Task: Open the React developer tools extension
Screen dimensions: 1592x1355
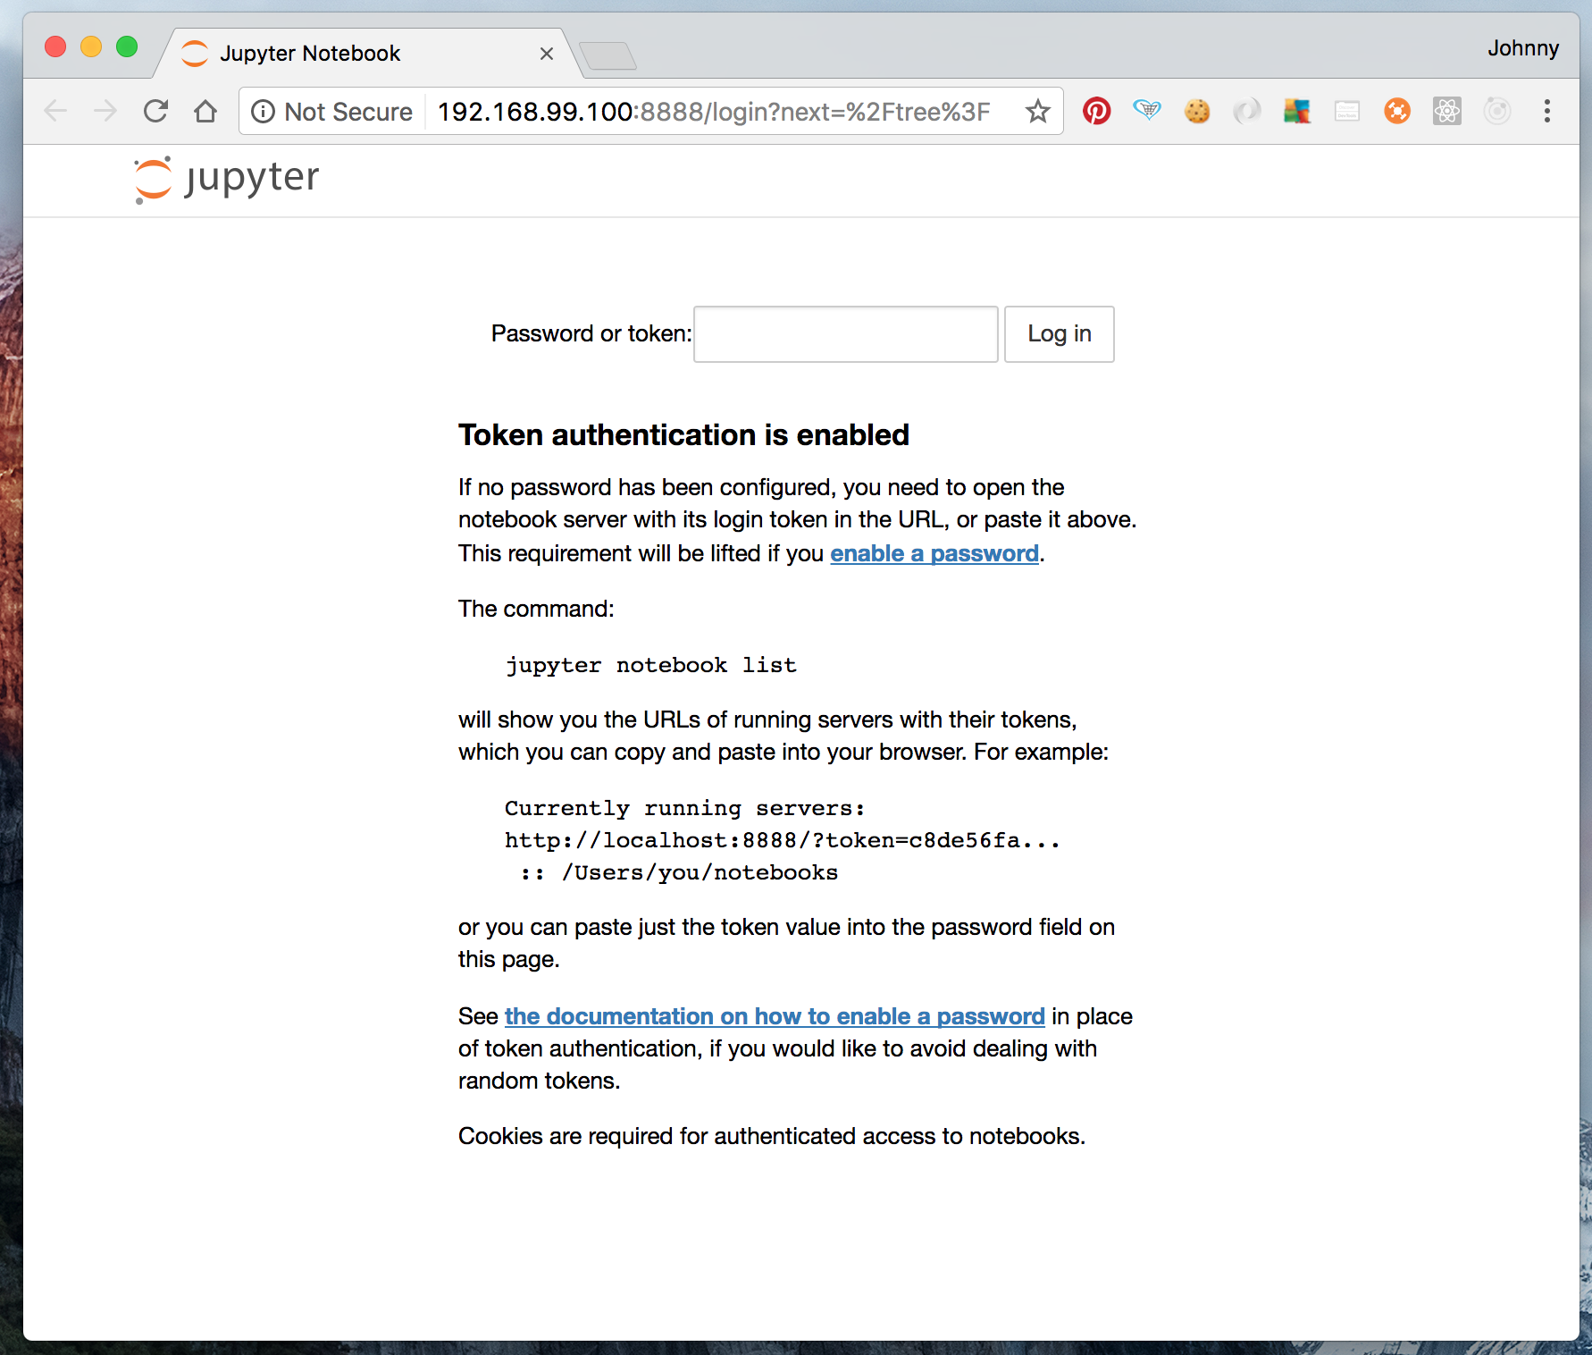Action: pos(1447,111)
